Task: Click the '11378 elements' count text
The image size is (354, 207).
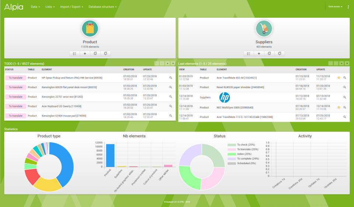Action: coord(90,47)
